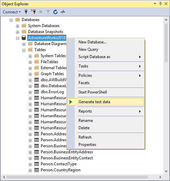Viewport: 170px width, 181px height.
Task: Click the Disconnect plug icon with red X
Action: point(33,12)
